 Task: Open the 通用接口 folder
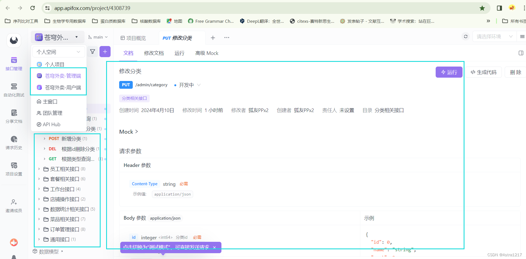60,239
